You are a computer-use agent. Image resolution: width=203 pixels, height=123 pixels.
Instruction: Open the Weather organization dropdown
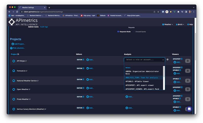click(167, 24)
